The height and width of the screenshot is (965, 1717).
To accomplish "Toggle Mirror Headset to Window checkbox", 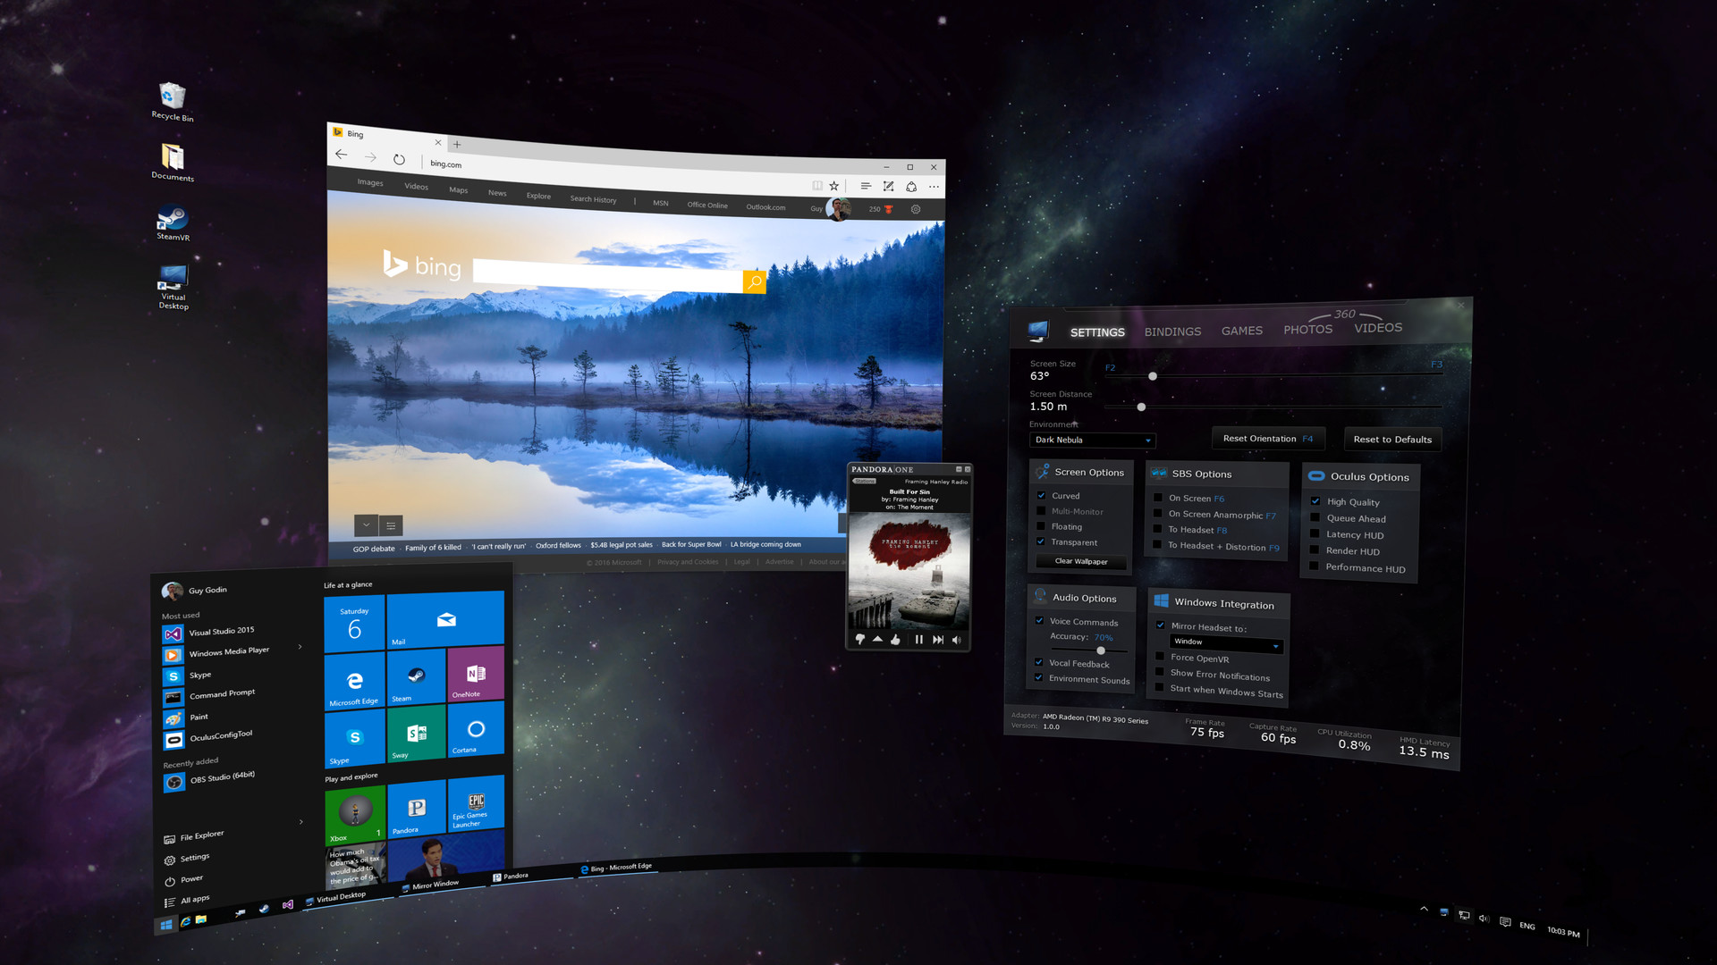I will click(x=1161, y=625).
